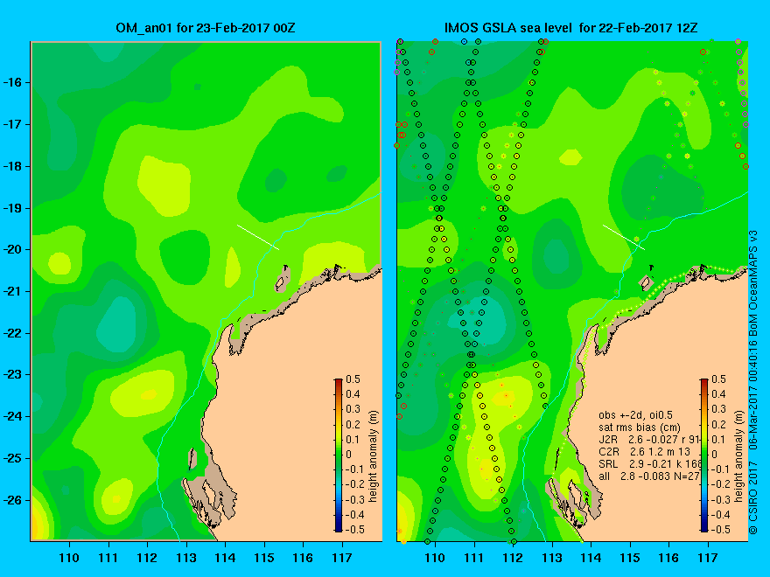Click longitude 113 under the OM_an01 map
770x577 pixels.
[186, 558]
